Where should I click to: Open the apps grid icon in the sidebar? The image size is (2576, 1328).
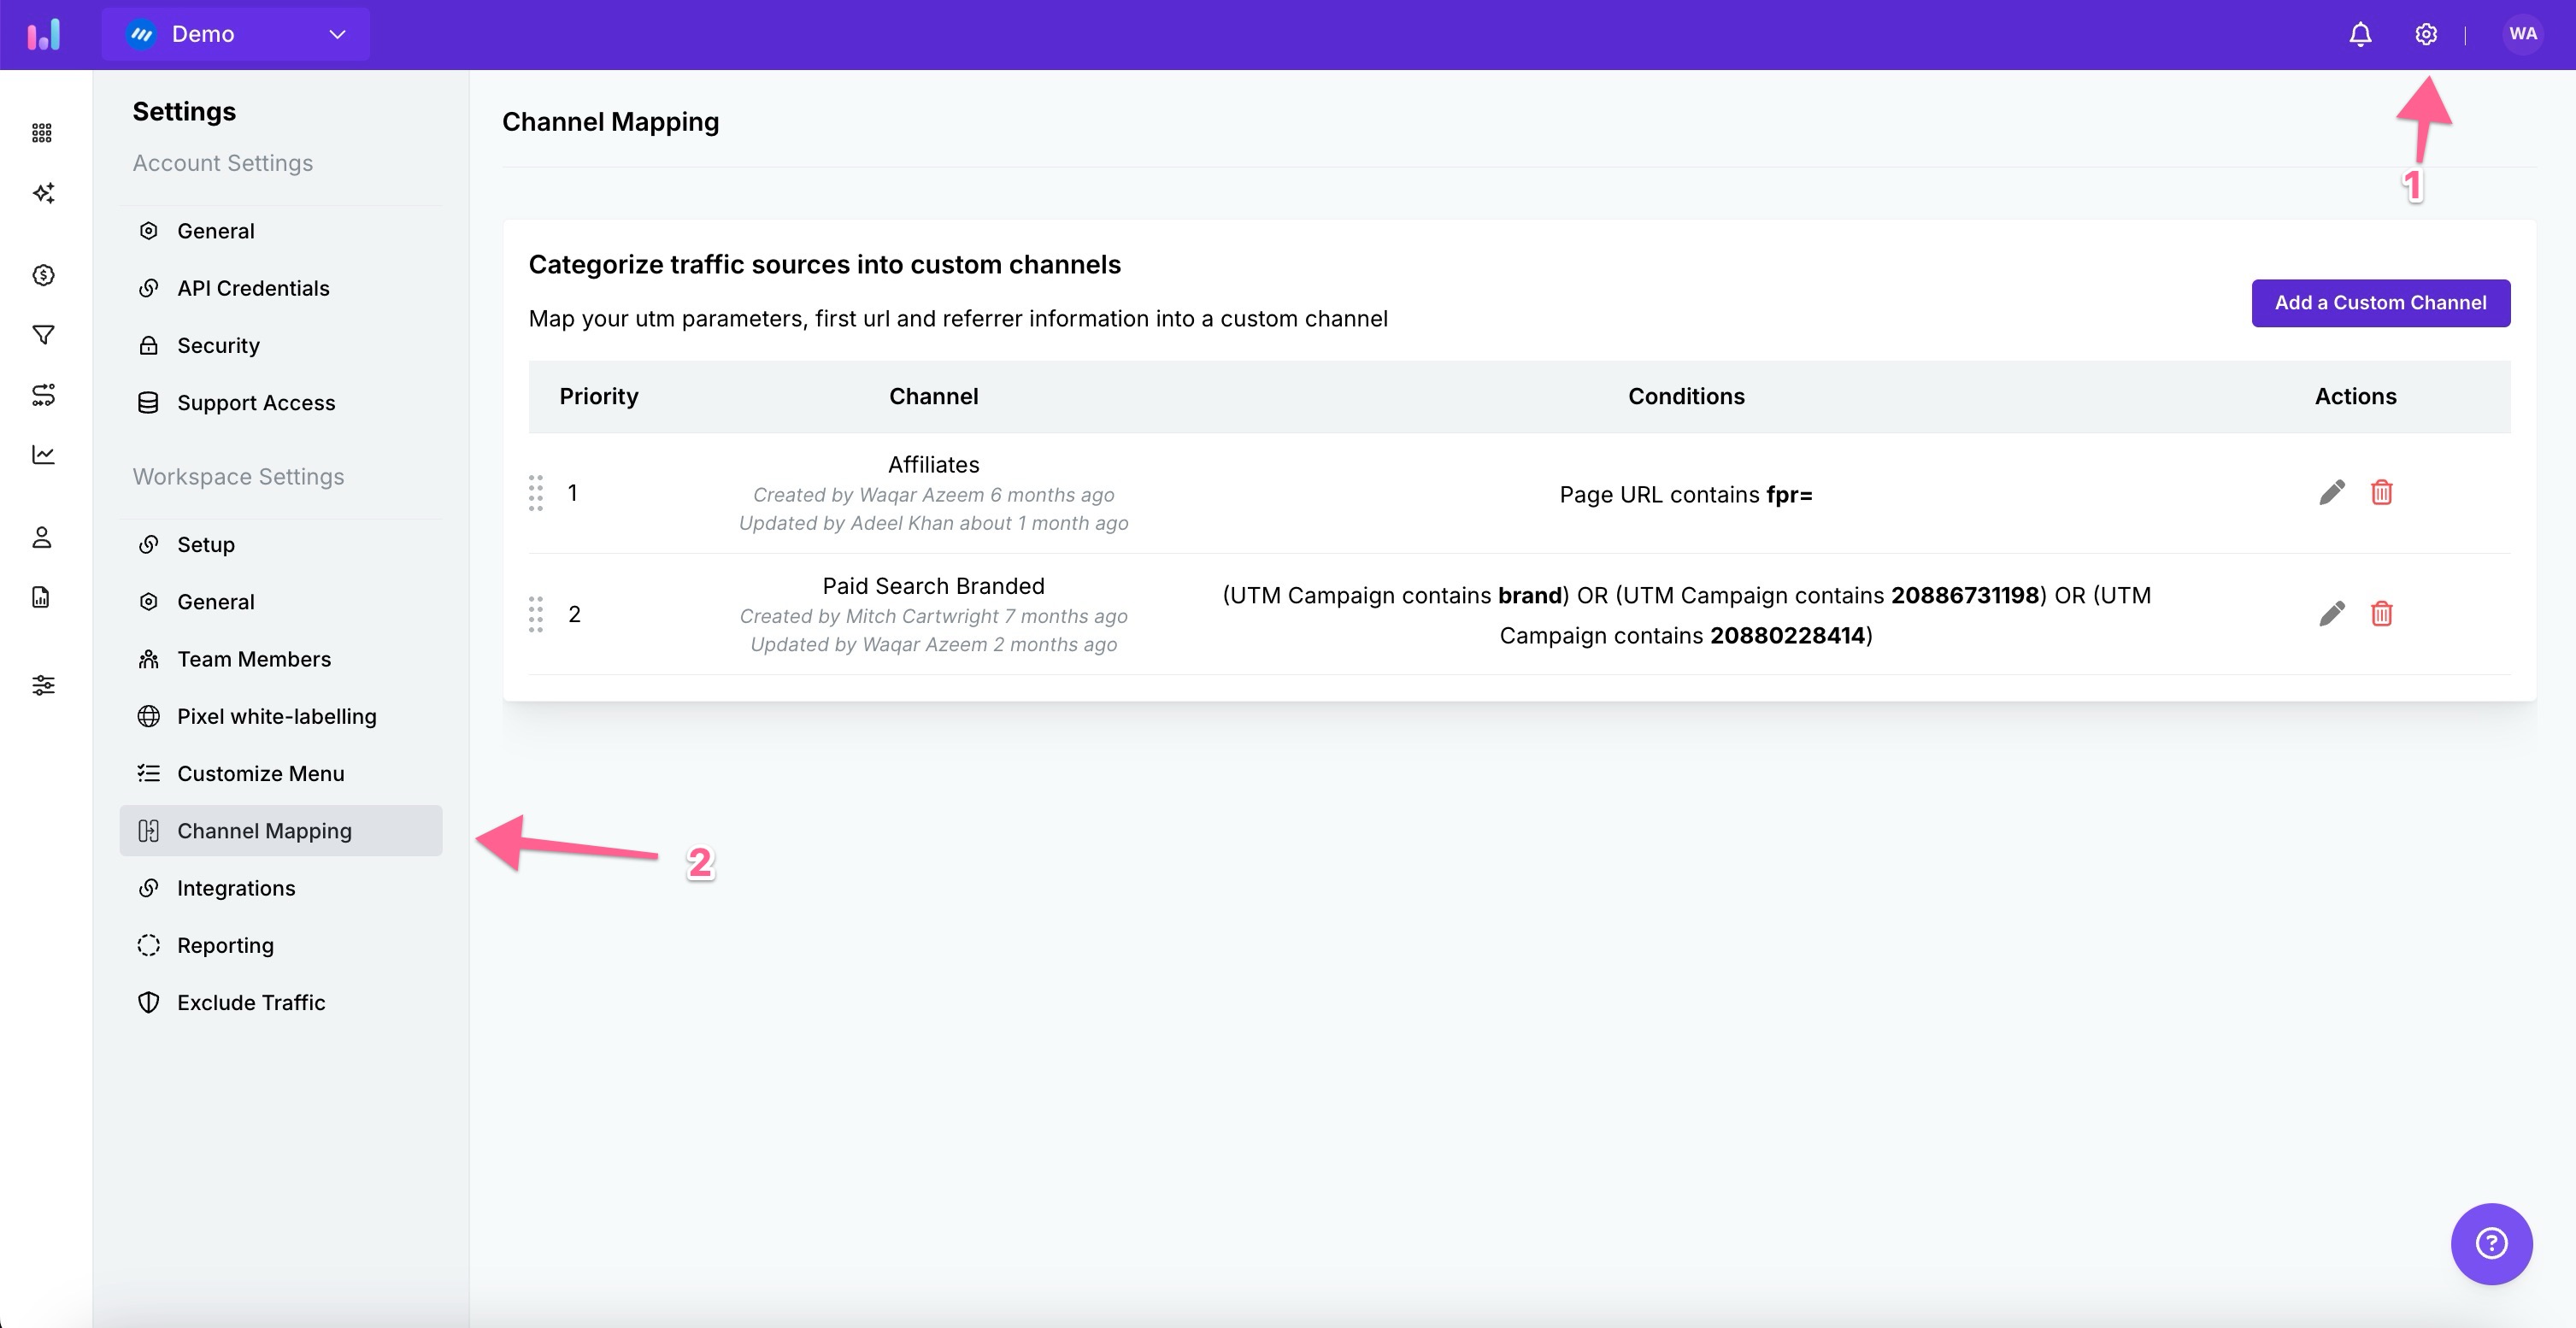click(x=43, y=132)
